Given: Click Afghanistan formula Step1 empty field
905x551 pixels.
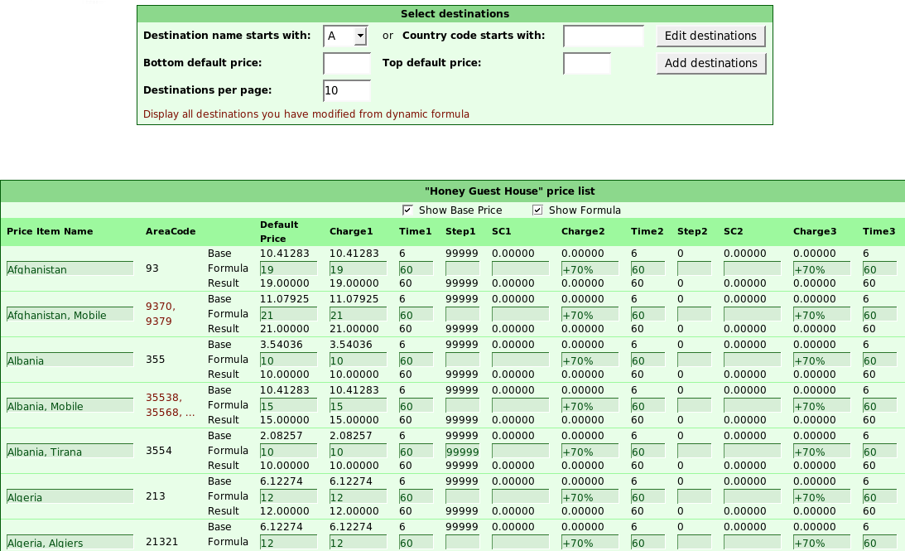Looking at the screenshot, I should (462, 268).
